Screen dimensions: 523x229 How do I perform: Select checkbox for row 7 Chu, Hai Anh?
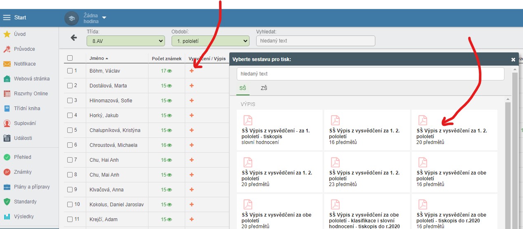[70, 160]
